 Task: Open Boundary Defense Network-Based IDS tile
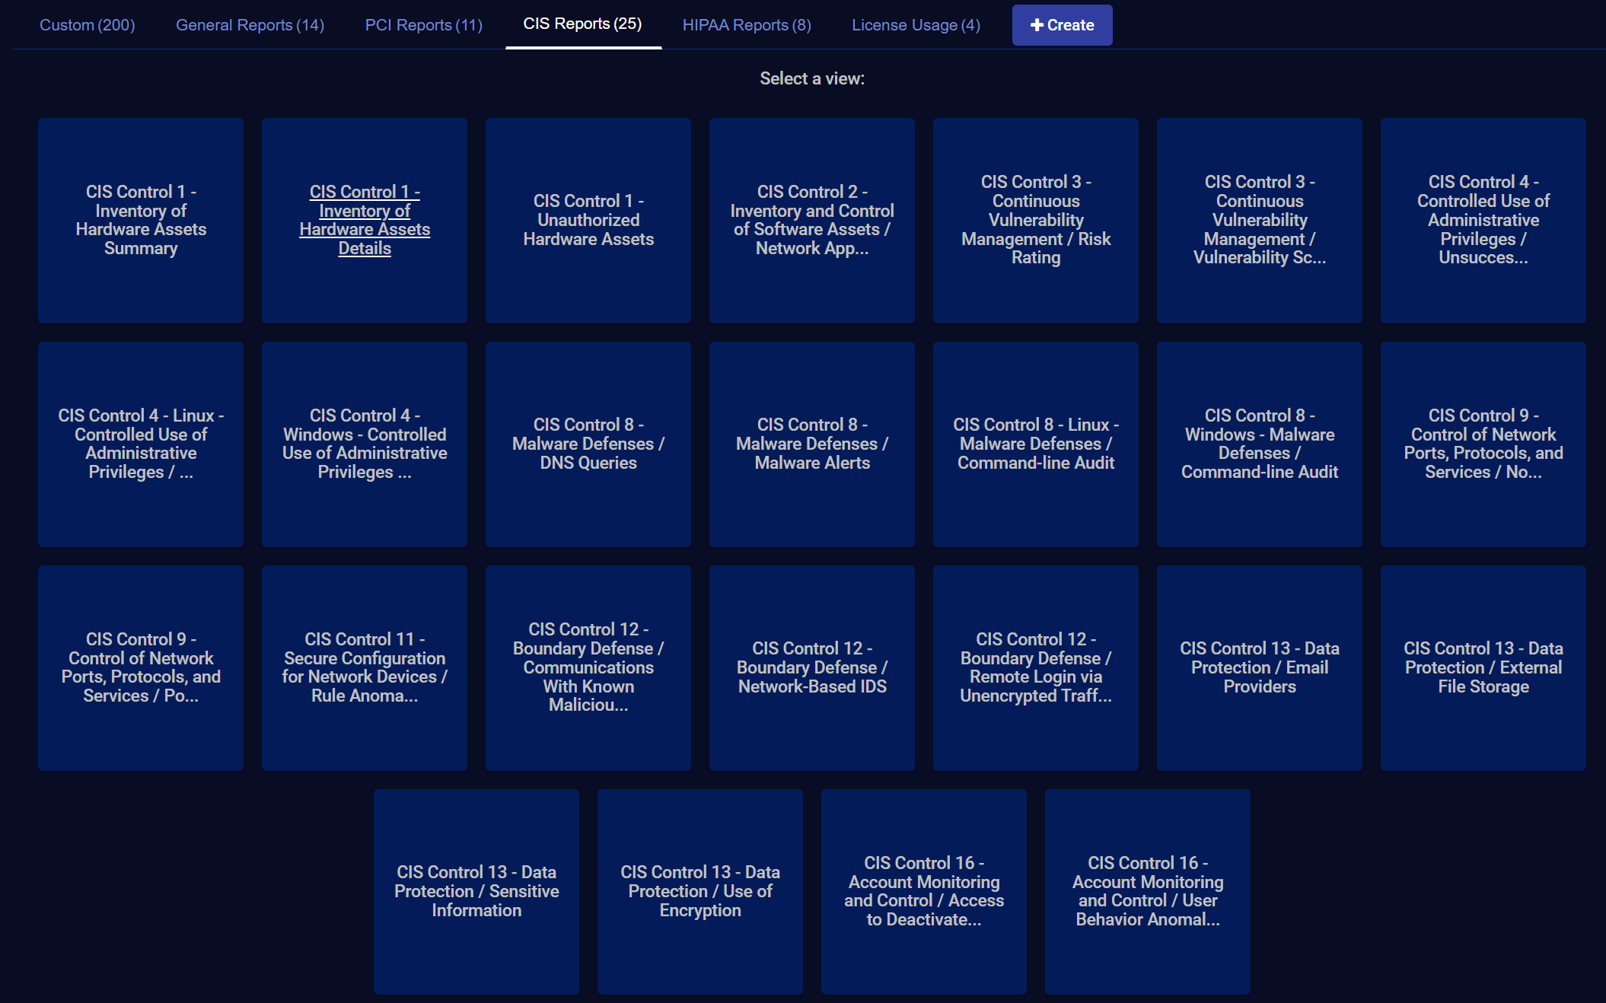point(812,667)
